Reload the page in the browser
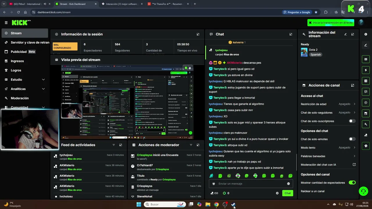This screenshot has height=209, width=372. click(x=18, y=12)
